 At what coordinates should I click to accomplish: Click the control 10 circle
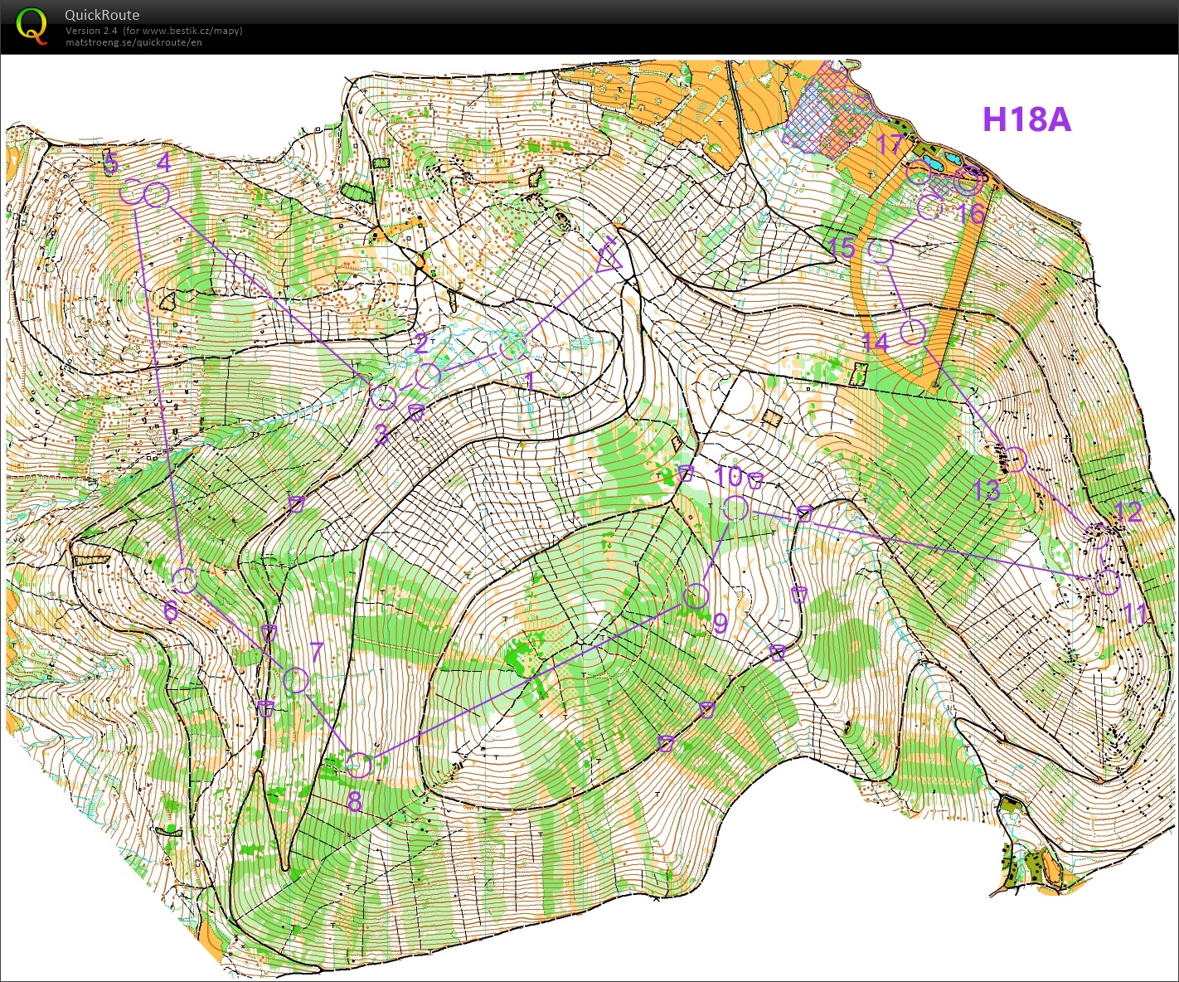pyautogui.click(x=735, y=508)
